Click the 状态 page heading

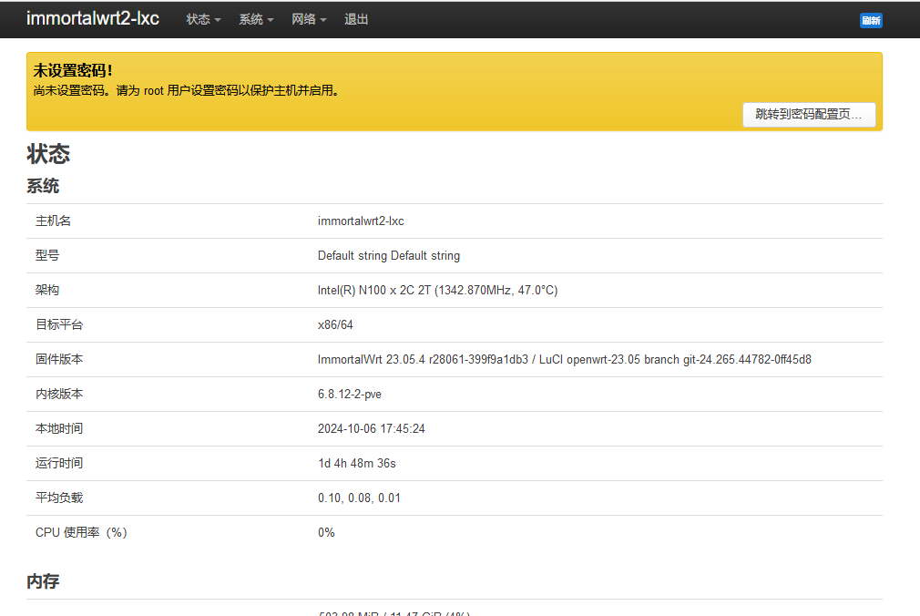pos(48,154)
